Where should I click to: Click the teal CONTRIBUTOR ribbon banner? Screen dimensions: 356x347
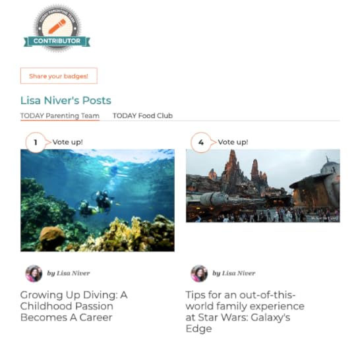coord(57,42)
